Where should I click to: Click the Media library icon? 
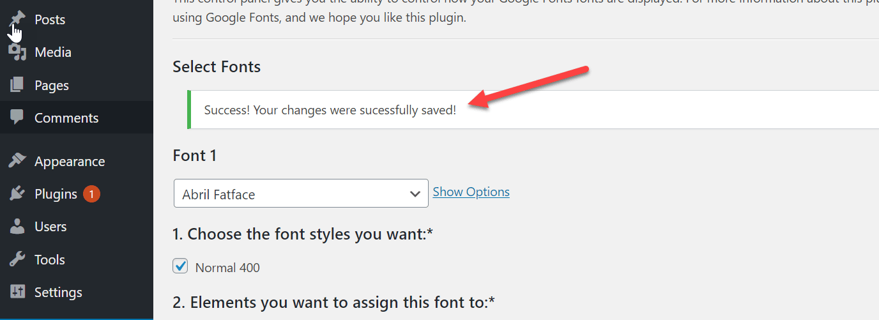point(17,52)
